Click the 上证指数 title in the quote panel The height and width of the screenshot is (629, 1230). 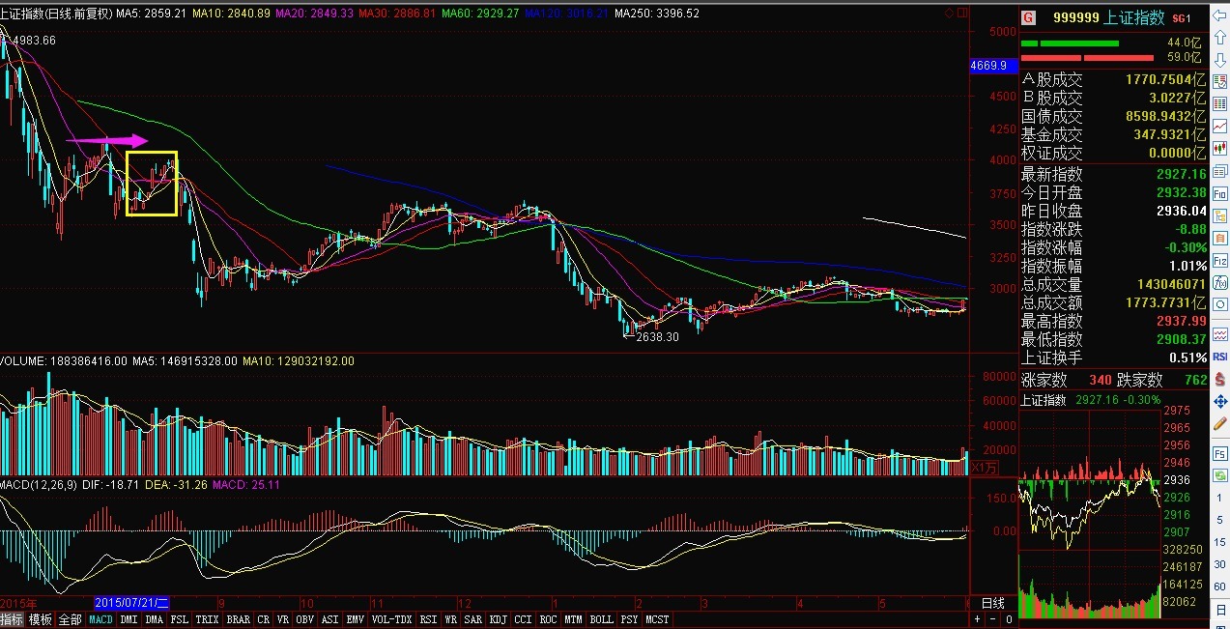(1135, 17)
